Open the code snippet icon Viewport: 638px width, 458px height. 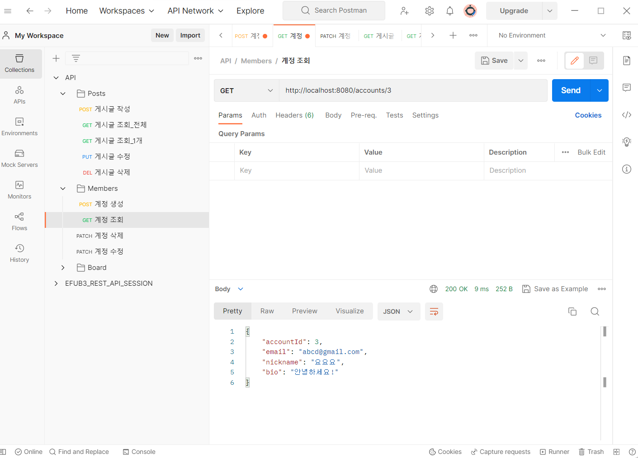pyautogui.click(x=627, y=115)
